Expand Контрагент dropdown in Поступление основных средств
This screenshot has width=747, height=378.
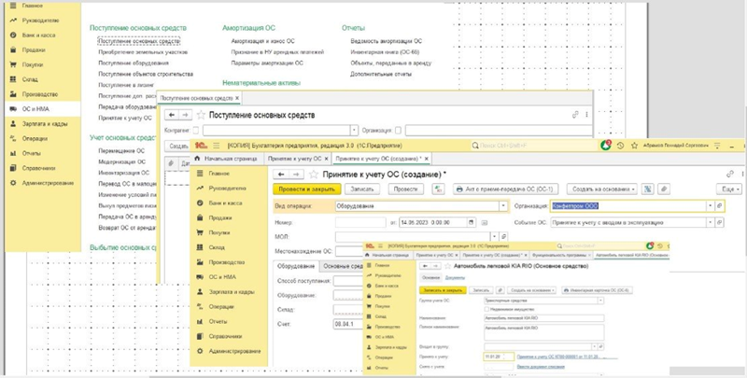coord(354,130)
